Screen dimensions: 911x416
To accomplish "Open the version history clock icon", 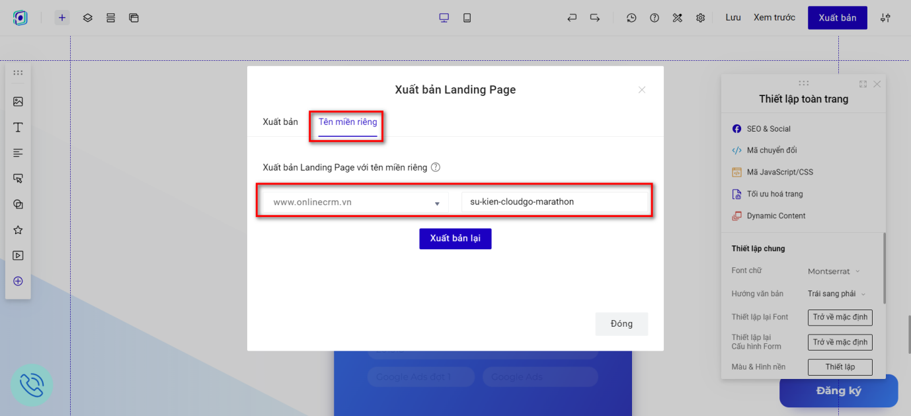I will click(631, 18).
